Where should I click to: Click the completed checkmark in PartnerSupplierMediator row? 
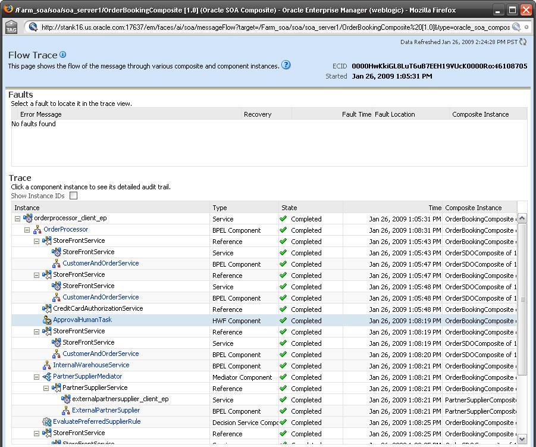tap(283, 377)
